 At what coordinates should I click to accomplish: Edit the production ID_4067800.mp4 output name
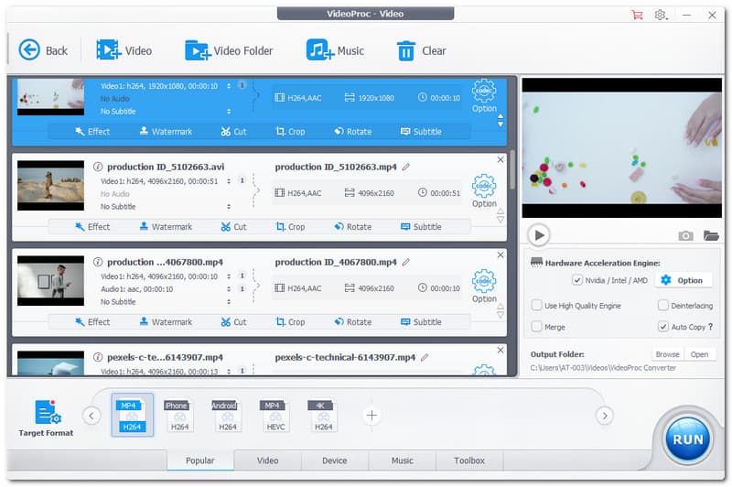pyautogui.click(x=406, y=262)
